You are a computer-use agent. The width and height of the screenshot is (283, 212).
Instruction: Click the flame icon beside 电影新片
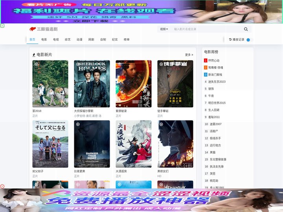pyautogui.click(x=34, y=55)
